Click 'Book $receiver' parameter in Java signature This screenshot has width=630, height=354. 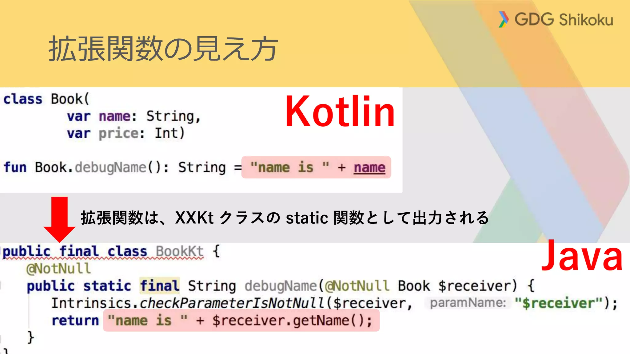[x=457, y=286]
